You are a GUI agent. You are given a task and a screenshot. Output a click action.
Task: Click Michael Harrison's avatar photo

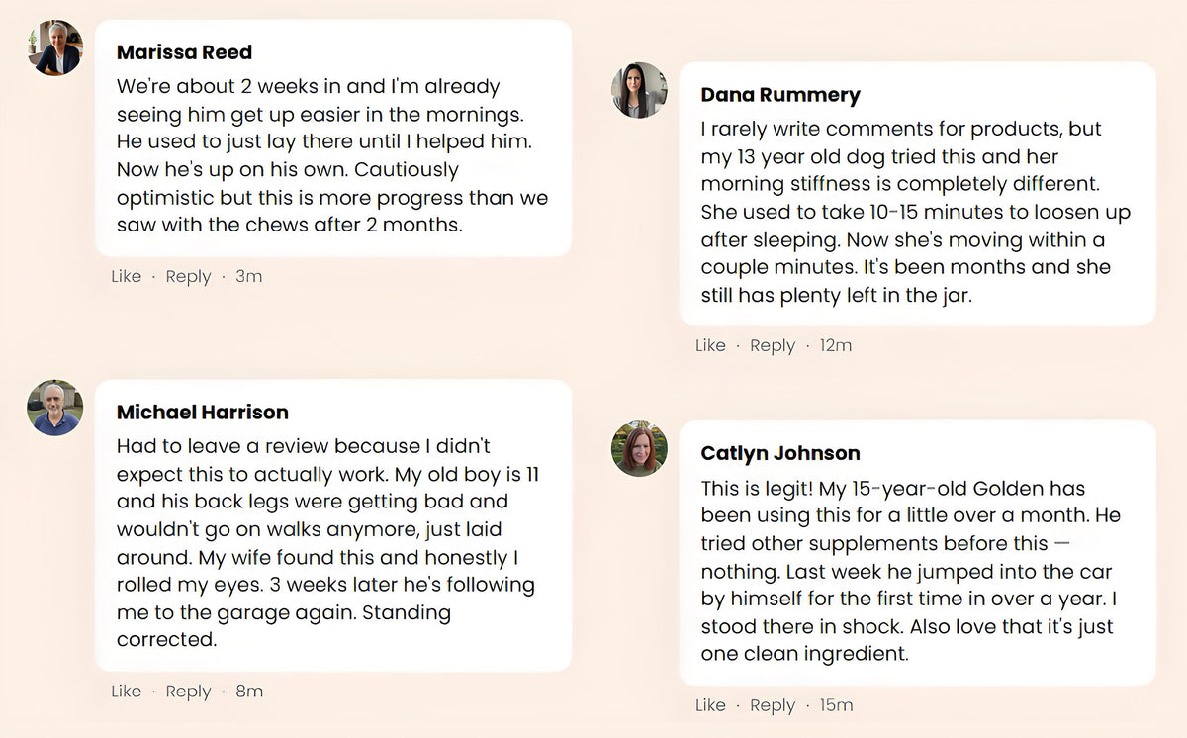[54, 408]
